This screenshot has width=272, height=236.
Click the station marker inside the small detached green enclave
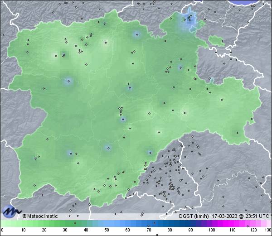pyautogui.click(x=222, y=41)
